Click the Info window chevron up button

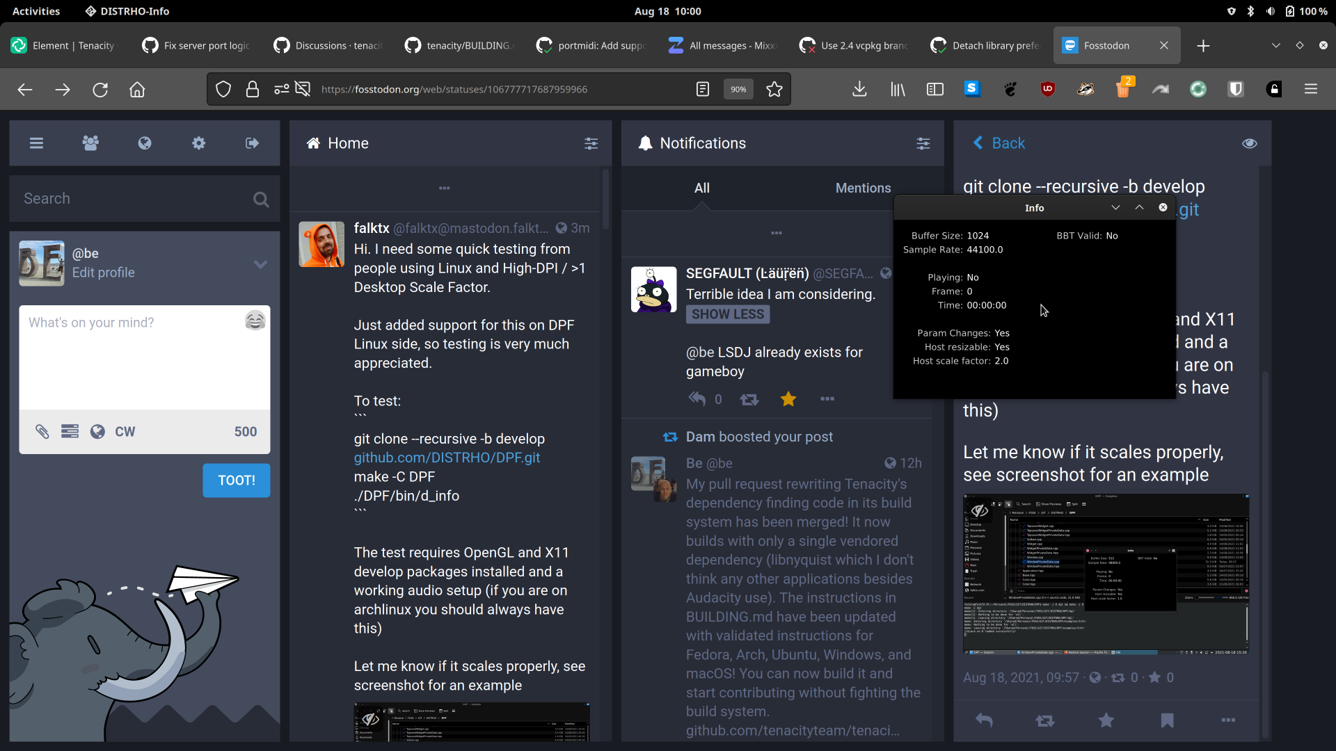tap(1139, 208)
